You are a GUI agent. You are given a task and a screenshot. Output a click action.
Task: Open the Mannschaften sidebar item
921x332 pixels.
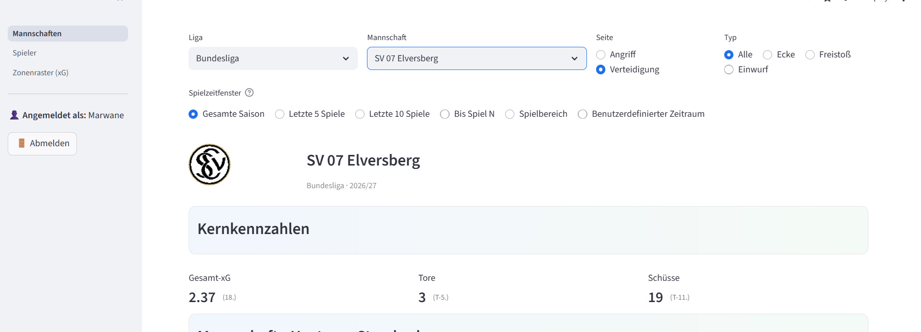pyautogui.click(x=68, y=33)
